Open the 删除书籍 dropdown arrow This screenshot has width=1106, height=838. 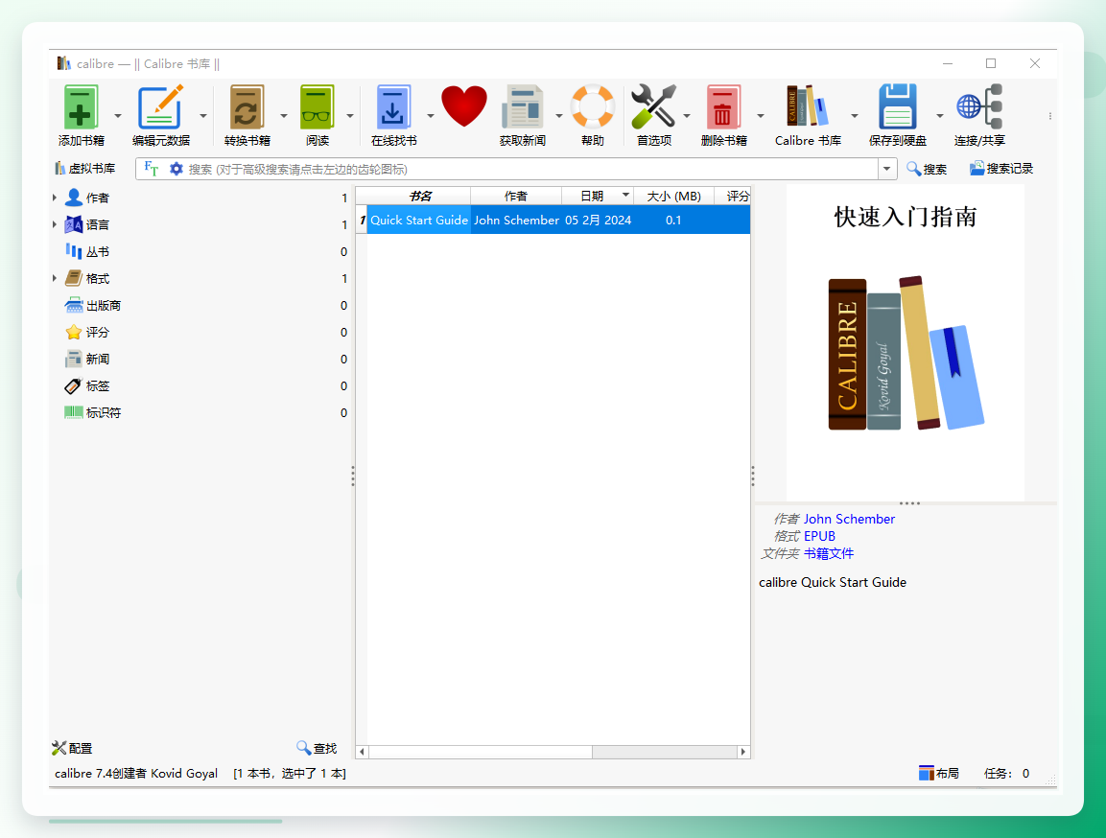coord(761,116)
